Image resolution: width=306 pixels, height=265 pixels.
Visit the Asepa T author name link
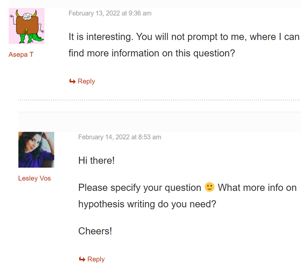(x=21, y=54)
